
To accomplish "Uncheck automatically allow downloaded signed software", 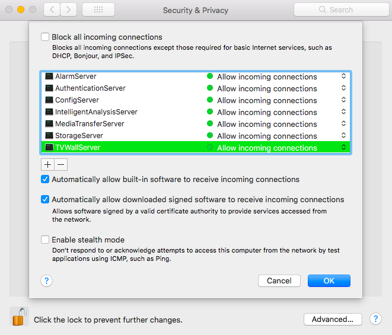I will click(45, 199).
